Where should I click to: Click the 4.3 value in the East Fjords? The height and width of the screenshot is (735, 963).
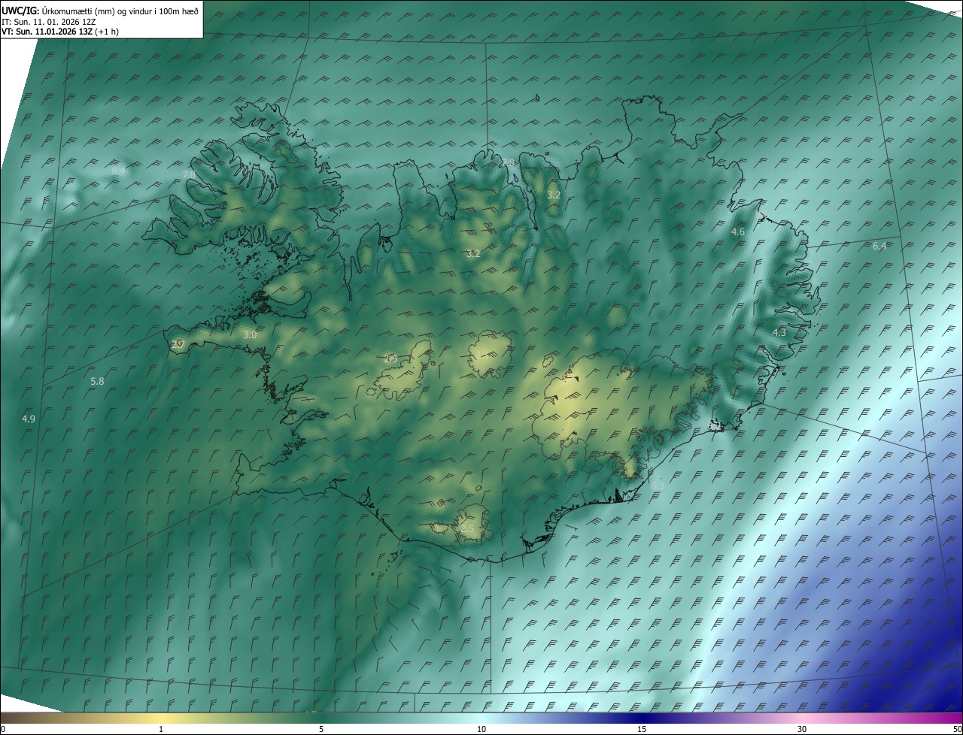(x=779, y=332)
